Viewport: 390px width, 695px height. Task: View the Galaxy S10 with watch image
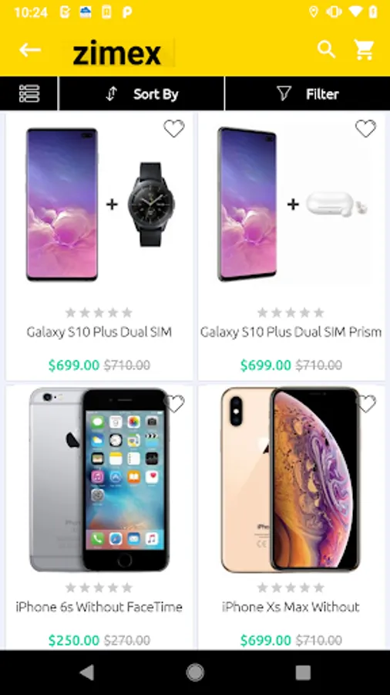point(100,205)
